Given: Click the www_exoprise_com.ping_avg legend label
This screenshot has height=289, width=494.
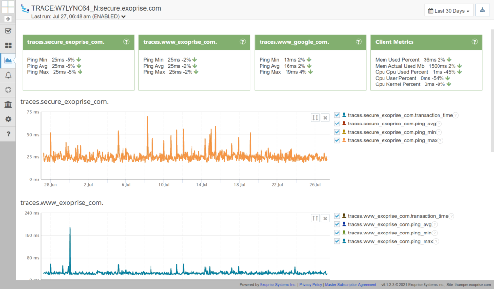Looking at the screenshot, I should coord(389,224).
